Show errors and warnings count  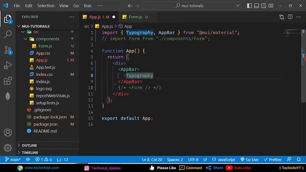44,160
